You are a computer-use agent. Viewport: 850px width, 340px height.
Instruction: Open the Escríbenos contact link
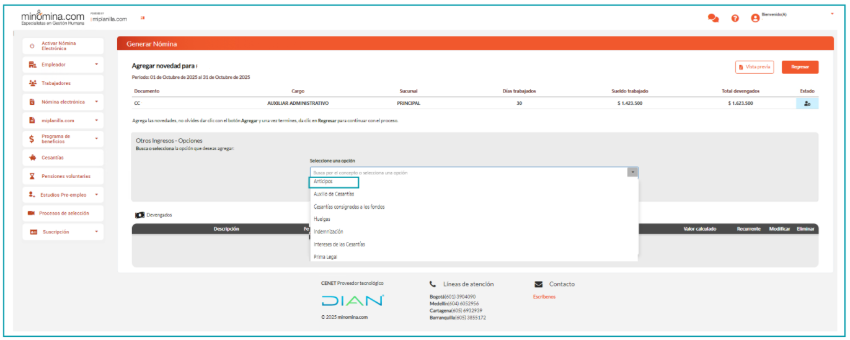pos(544,297)
